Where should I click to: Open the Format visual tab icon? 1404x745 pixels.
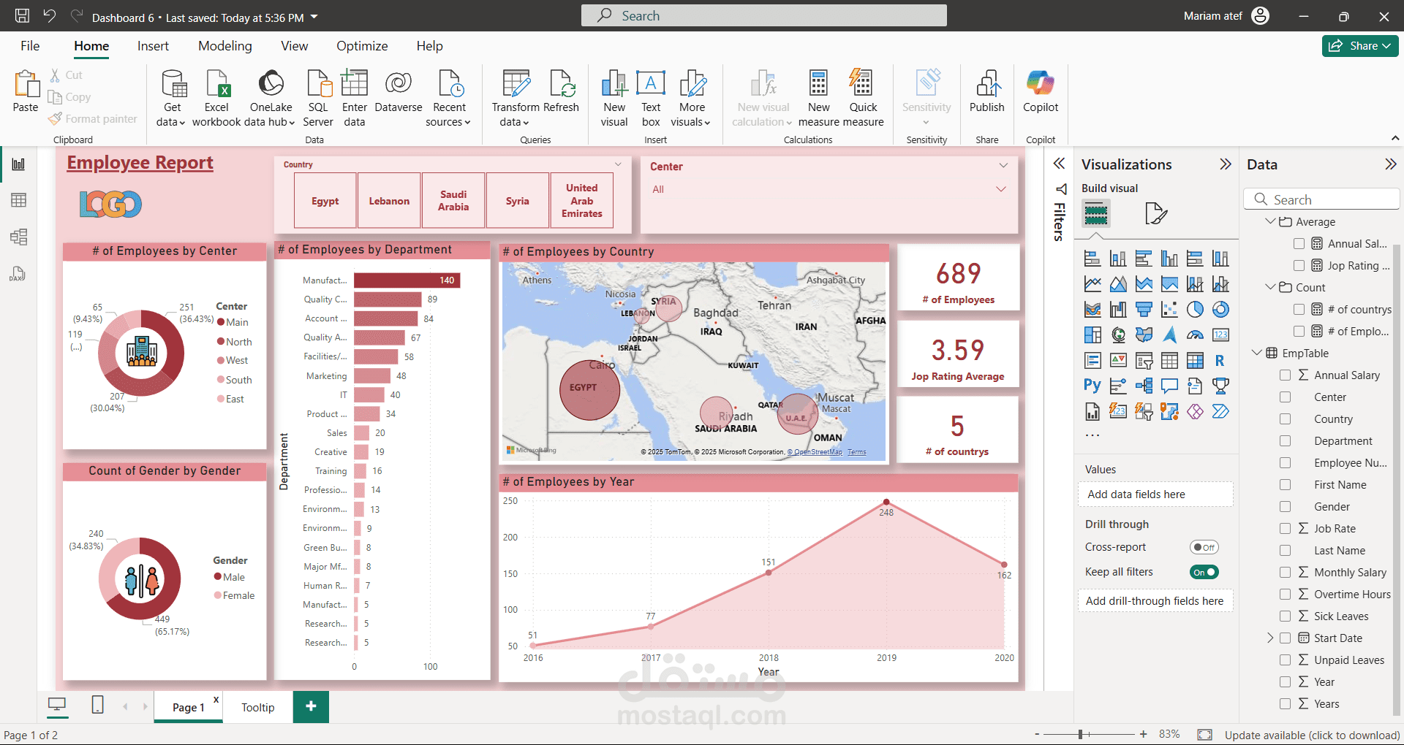1155,213
